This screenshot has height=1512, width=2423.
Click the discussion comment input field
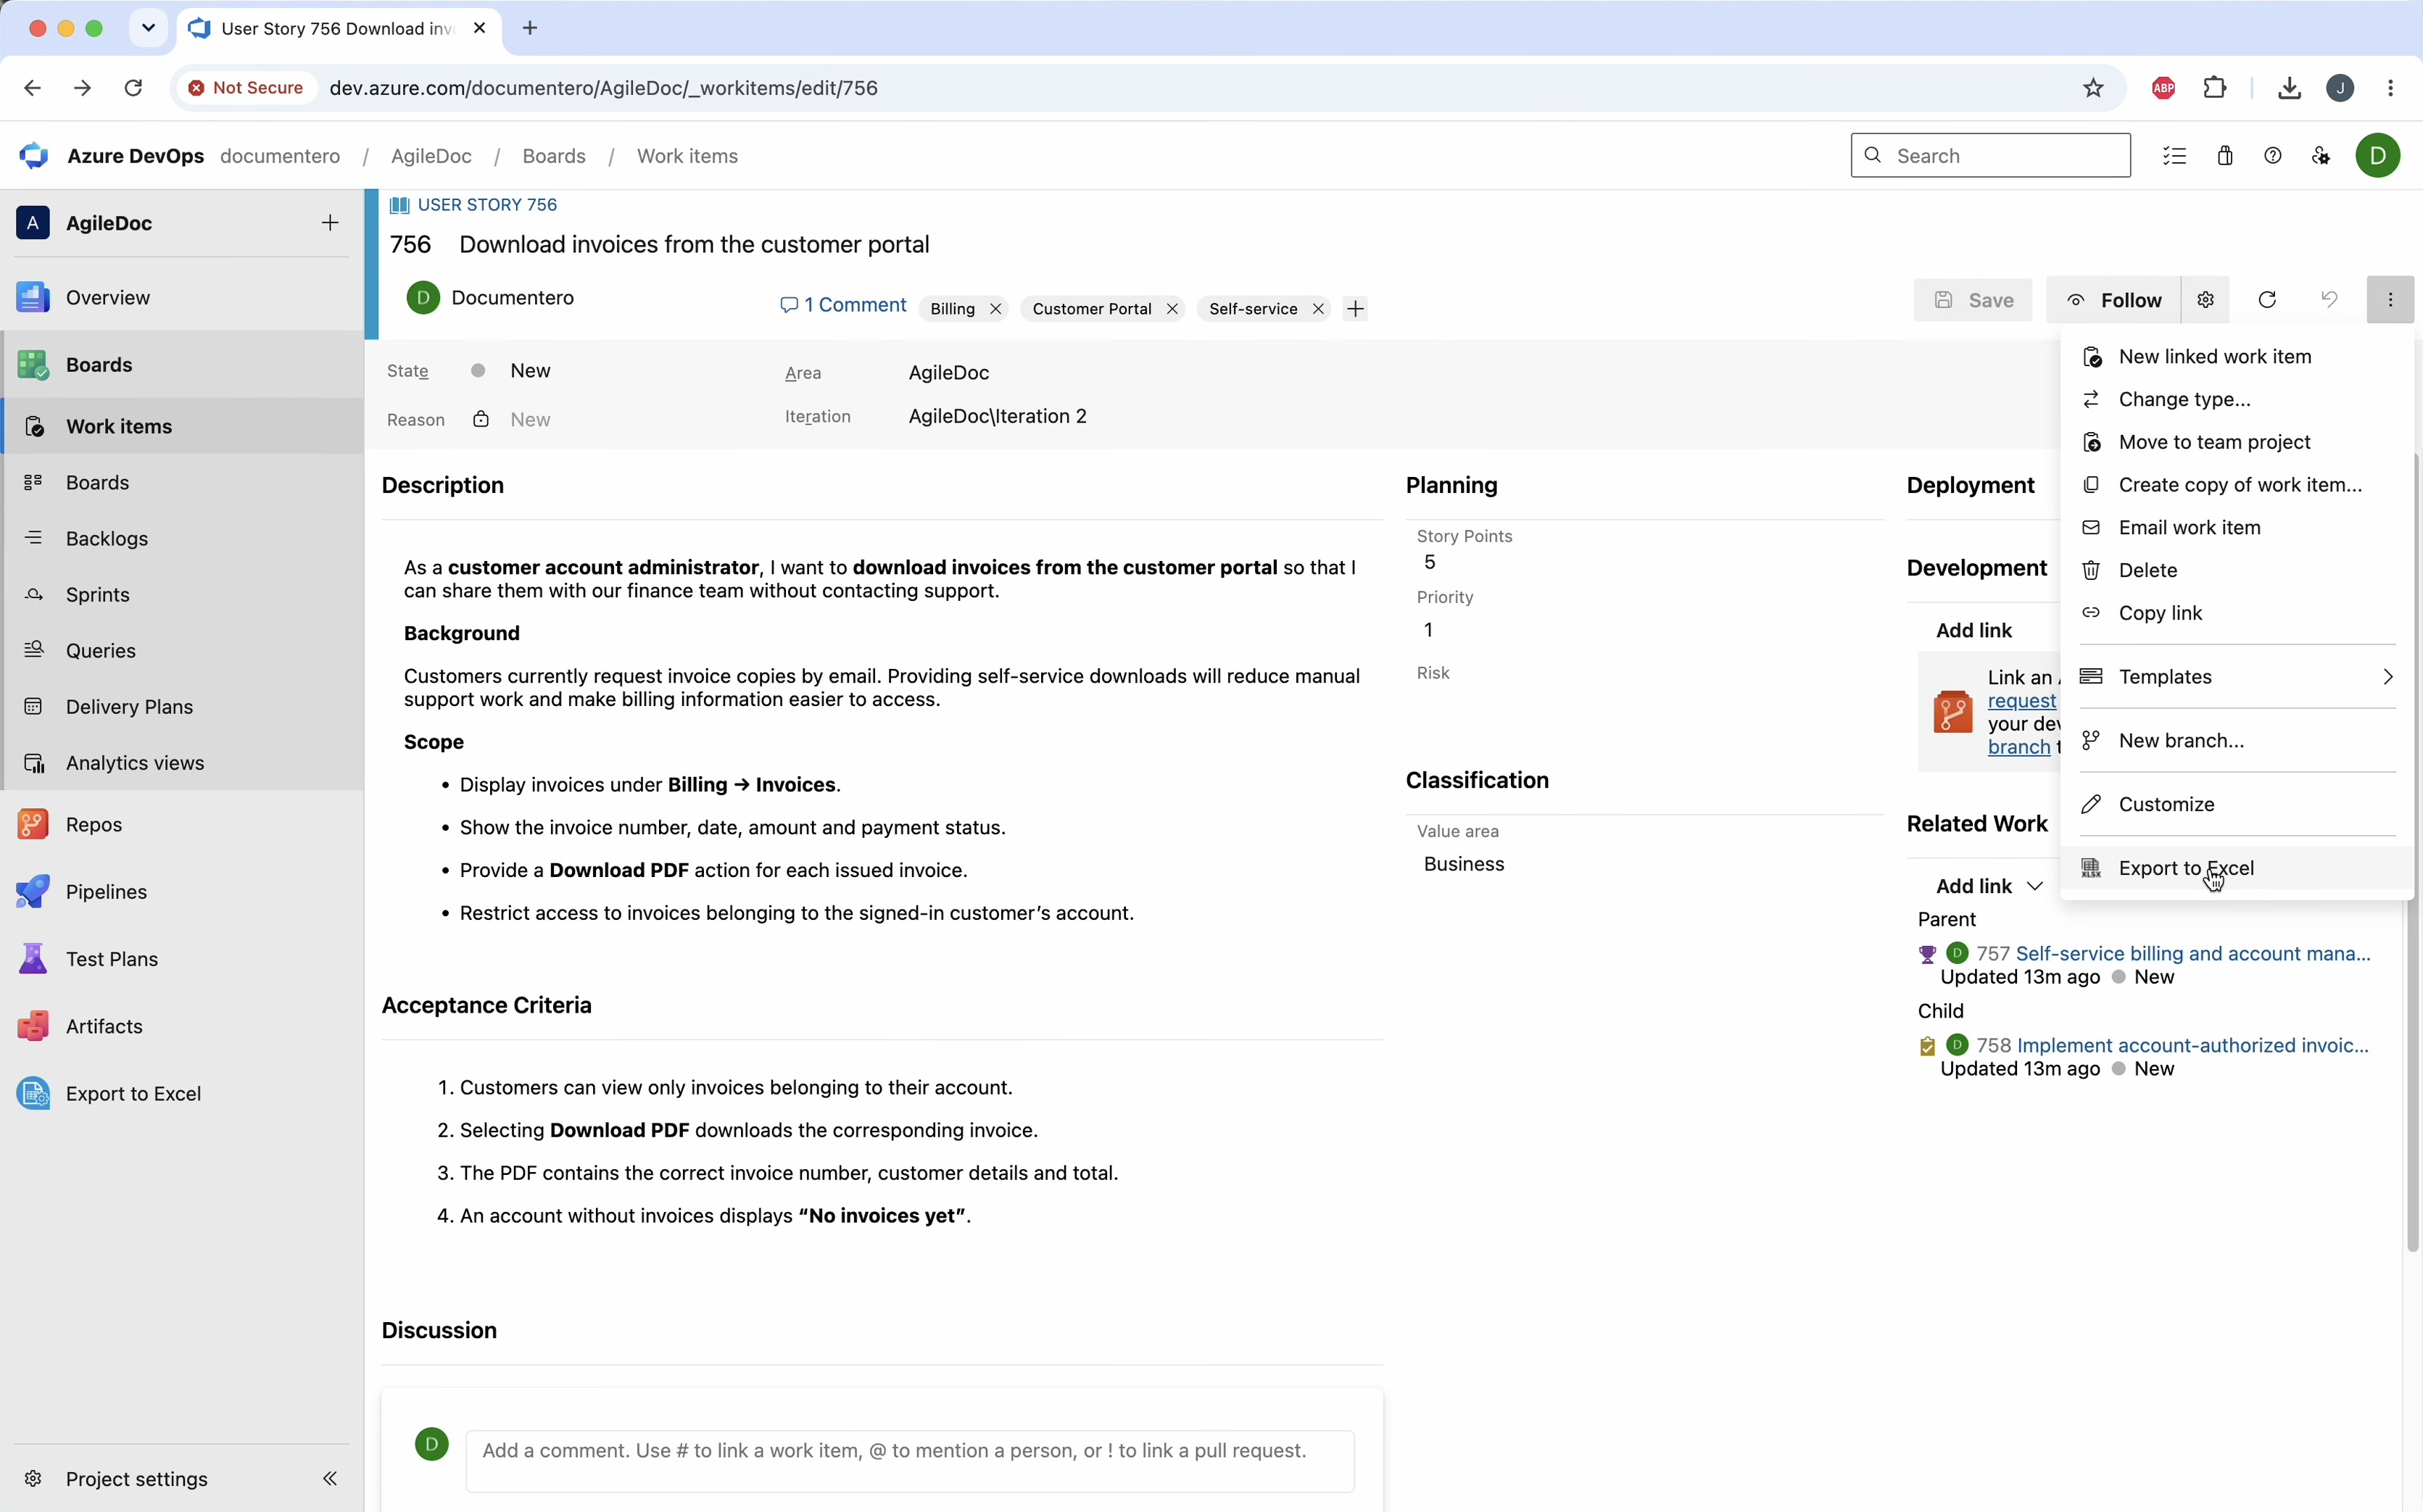pyautogui.click(x=910, y=1451)
